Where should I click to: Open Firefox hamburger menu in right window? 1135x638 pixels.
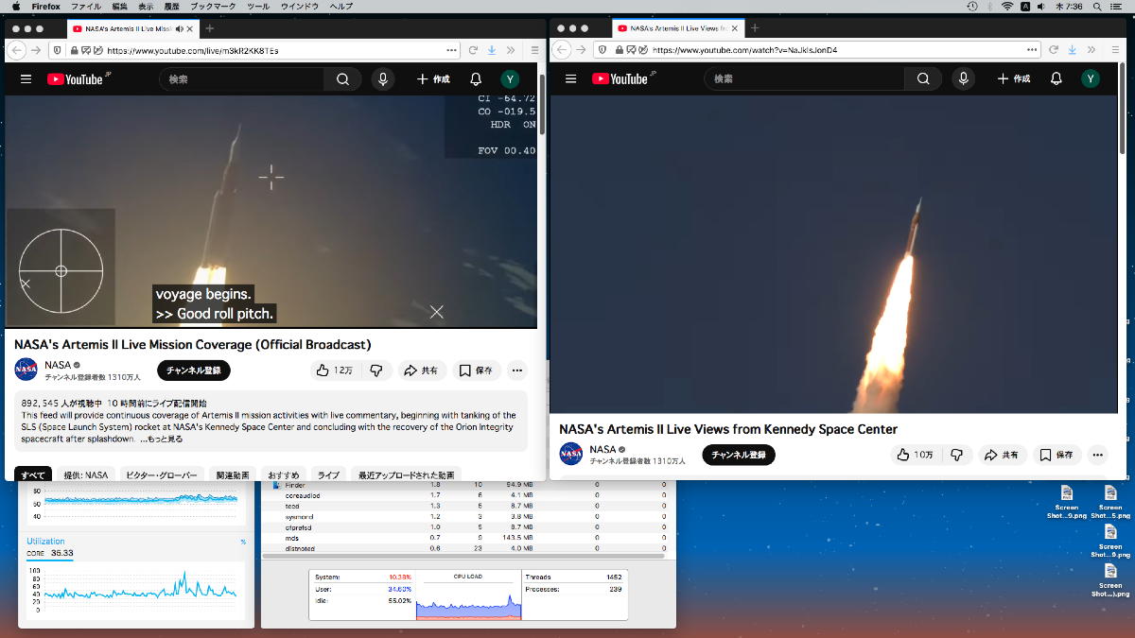tap(1117, 50)
